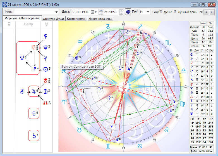Select the Mars symbol inside the cosmogram
Screen dimensions: 218x156
pyautogui.click(x=94, y=79)
